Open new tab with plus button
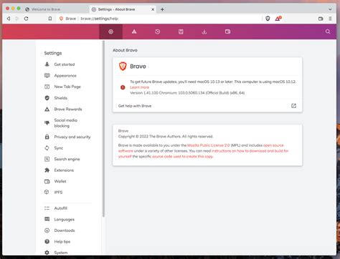 click(162, 9)
